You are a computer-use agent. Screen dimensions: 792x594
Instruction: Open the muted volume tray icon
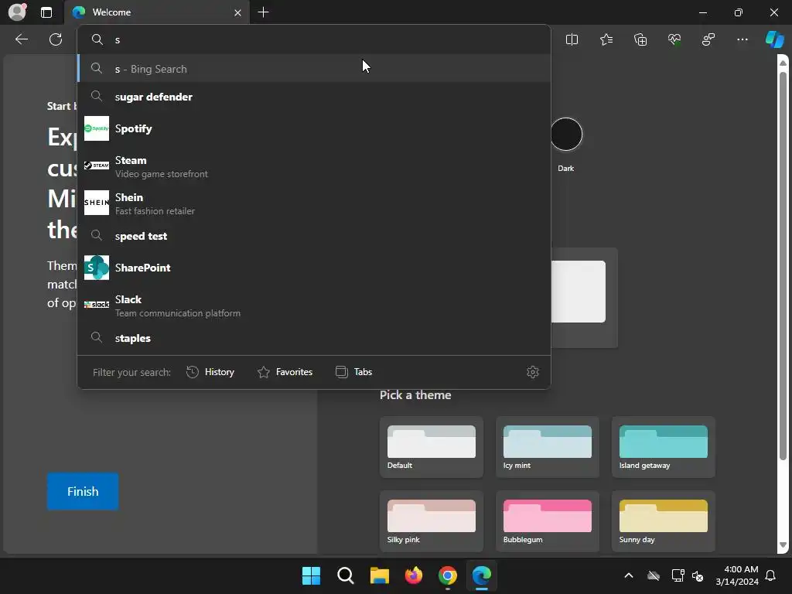pyautogui.click(x=698, y=575)
